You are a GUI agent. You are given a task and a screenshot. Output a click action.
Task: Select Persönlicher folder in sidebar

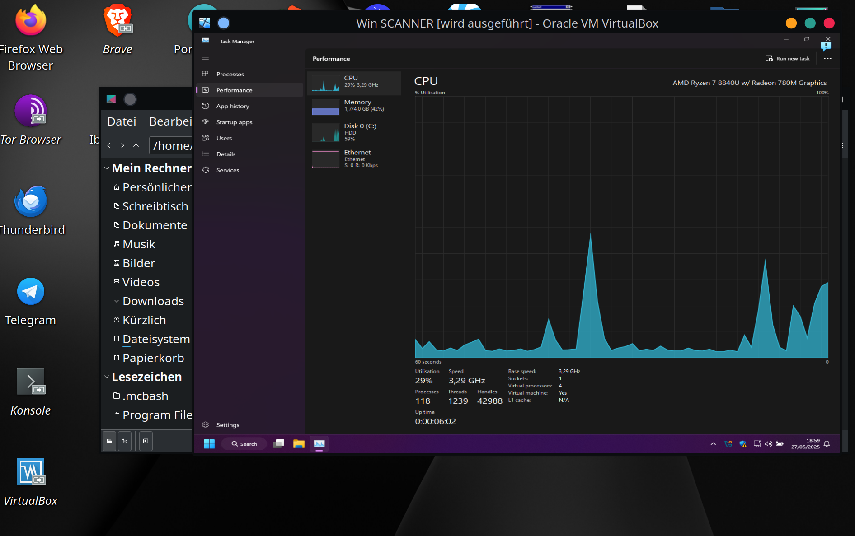click(x=152, y=187)
